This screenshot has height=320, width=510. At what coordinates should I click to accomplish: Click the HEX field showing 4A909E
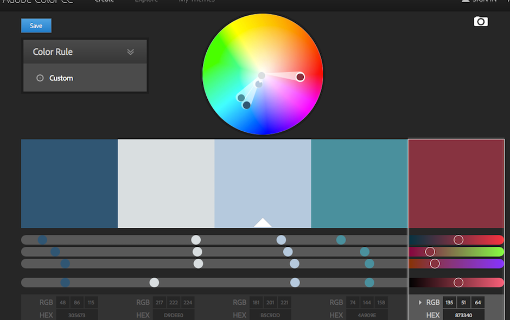point(367,315)
